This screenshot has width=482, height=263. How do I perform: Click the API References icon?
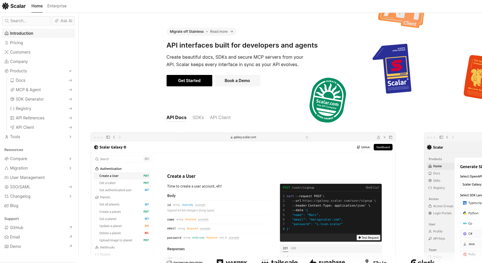(x=12, y=118)
